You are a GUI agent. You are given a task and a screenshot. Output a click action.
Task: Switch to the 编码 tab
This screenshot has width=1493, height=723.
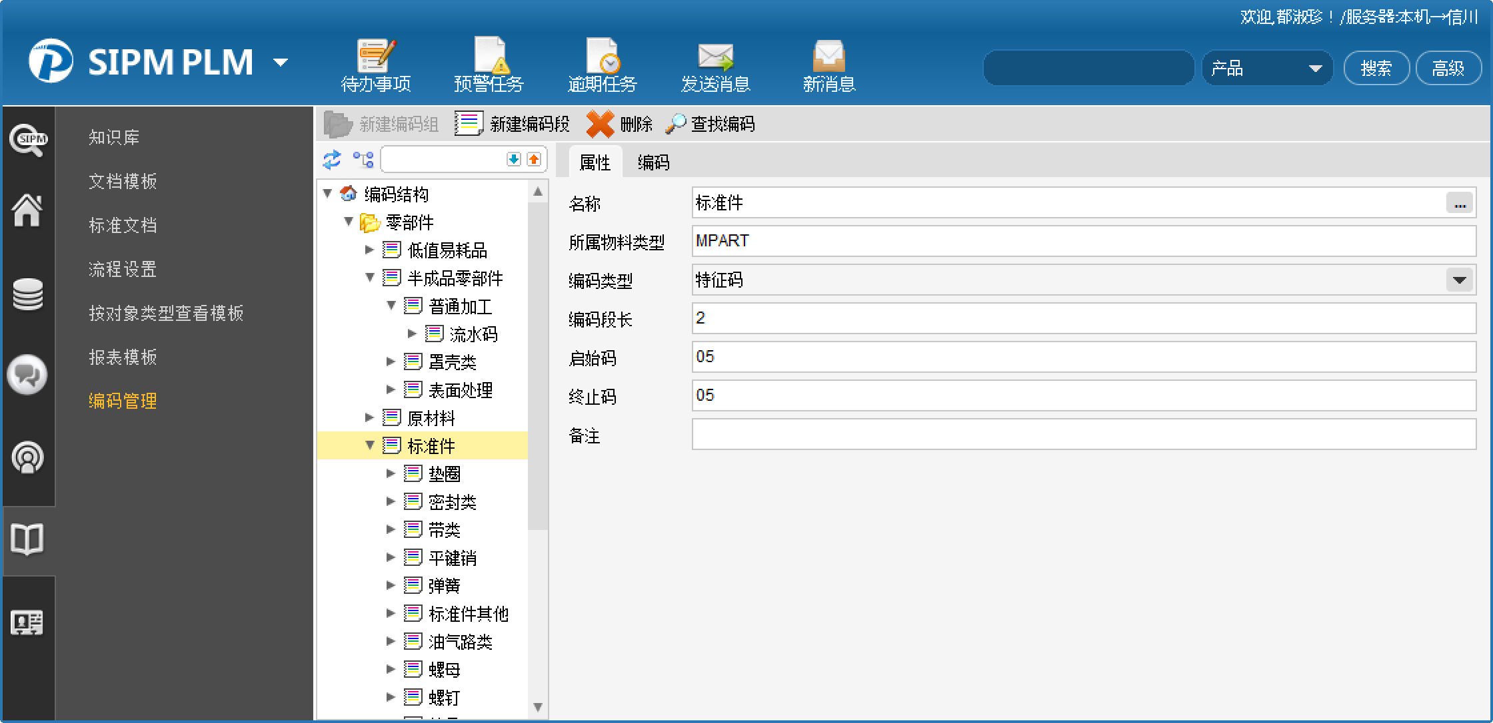(x=653, y=162)
